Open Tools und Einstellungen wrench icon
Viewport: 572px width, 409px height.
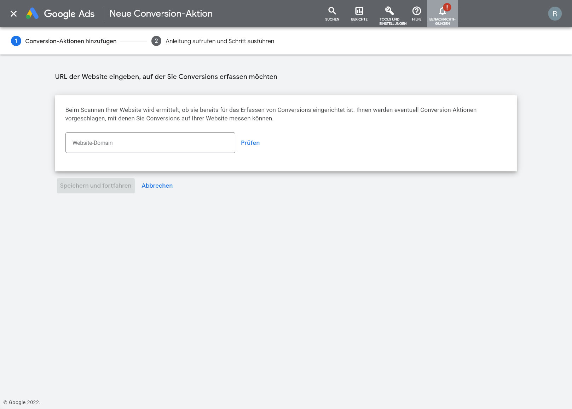coord(389,11)
